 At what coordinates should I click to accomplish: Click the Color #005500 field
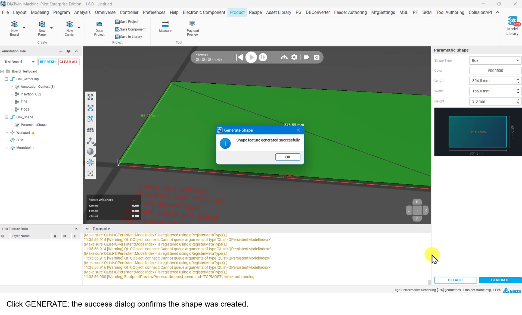point(495,71)
